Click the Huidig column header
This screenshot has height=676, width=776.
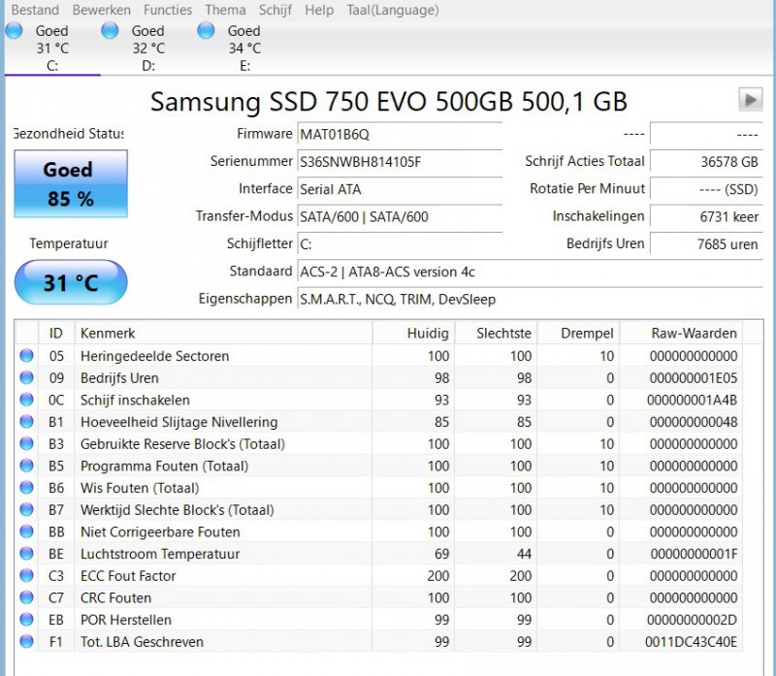click(x=413, y=333)
